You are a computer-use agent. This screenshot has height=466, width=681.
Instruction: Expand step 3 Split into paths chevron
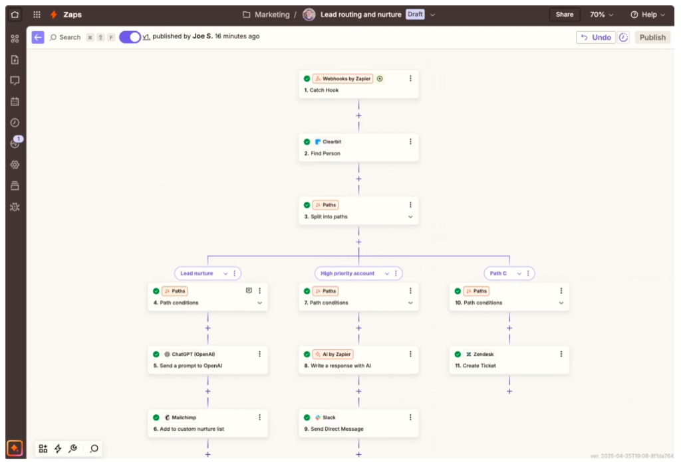pyautogui.click(x=410, y=217)
